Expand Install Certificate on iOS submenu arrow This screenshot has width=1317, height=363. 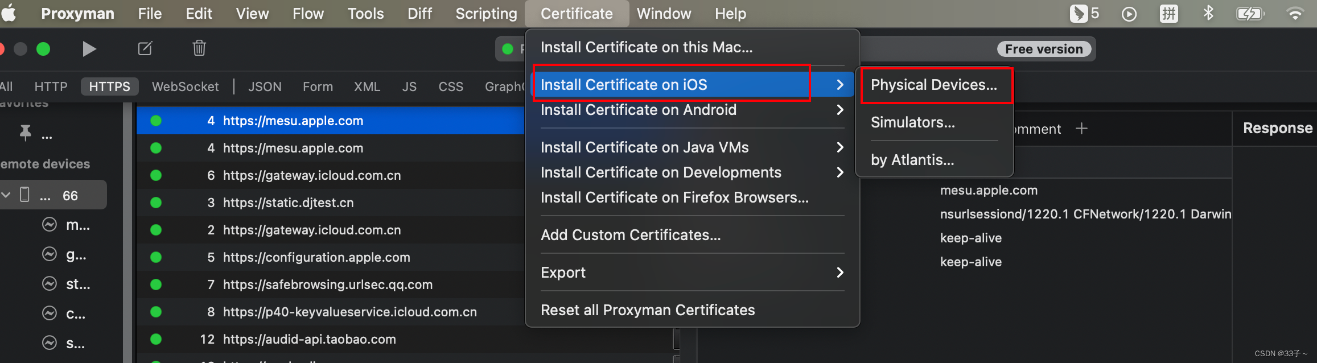[x=840, y=85]
